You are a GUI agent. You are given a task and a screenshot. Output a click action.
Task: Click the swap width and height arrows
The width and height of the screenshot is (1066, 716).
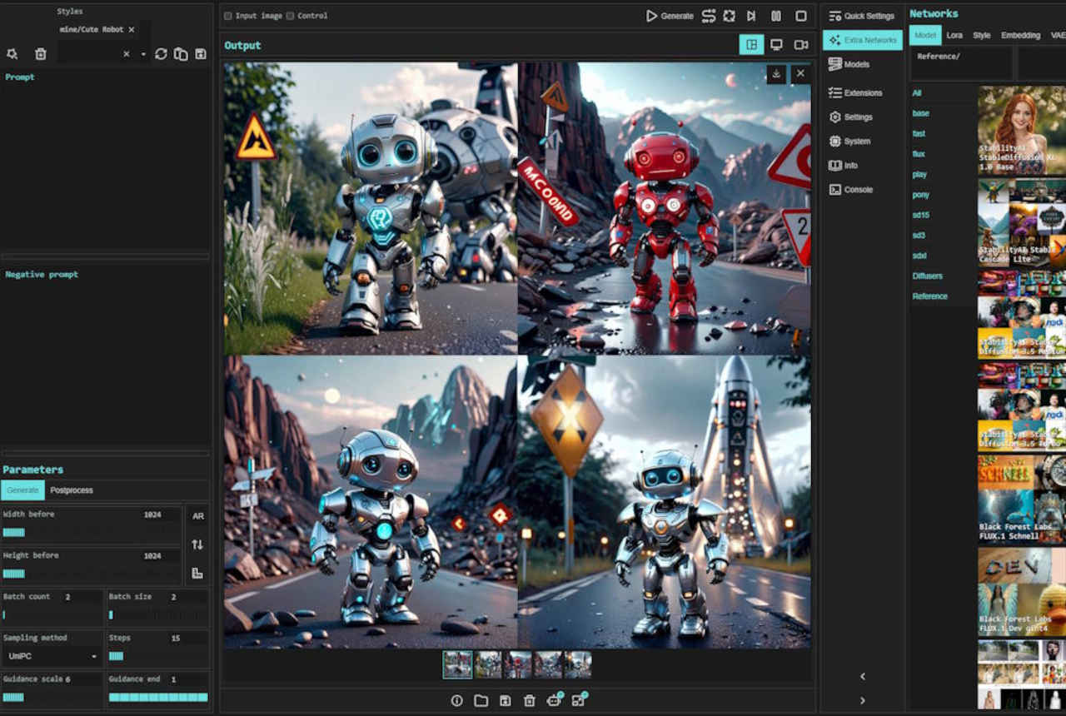pos(197,544)
